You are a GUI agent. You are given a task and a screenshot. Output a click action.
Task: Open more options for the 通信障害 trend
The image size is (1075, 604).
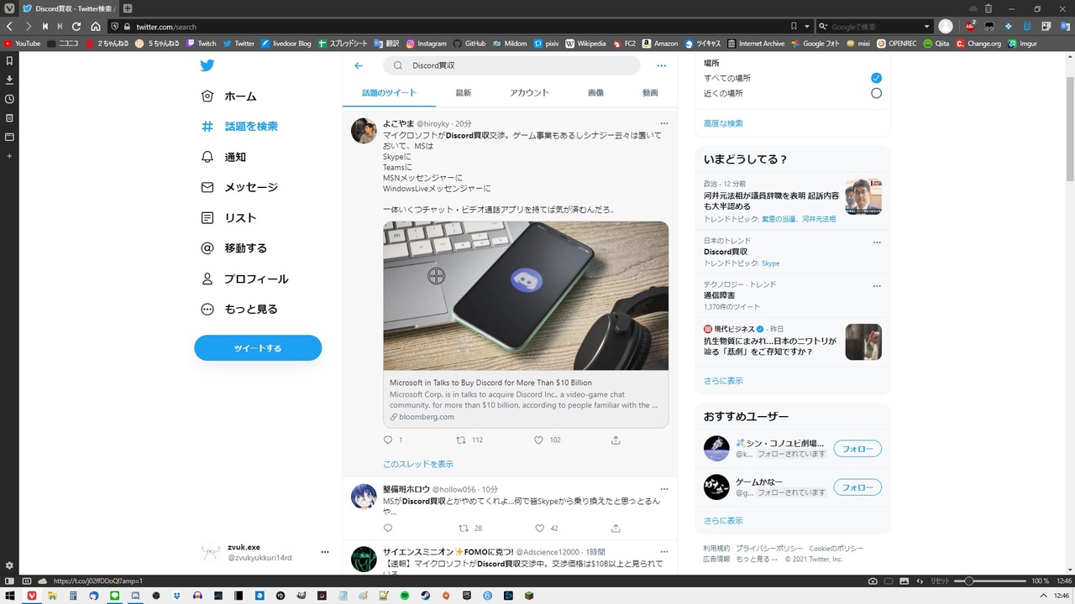coord(877,285)
